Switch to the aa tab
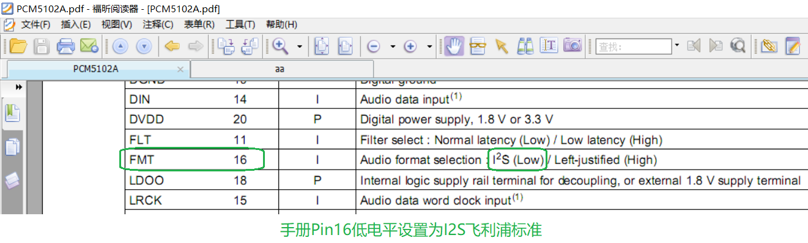 280,69
